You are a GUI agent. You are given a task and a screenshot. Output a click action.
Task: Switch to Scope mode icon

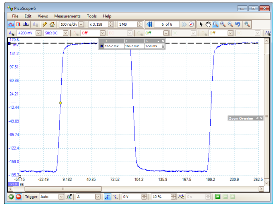[11, 24]
